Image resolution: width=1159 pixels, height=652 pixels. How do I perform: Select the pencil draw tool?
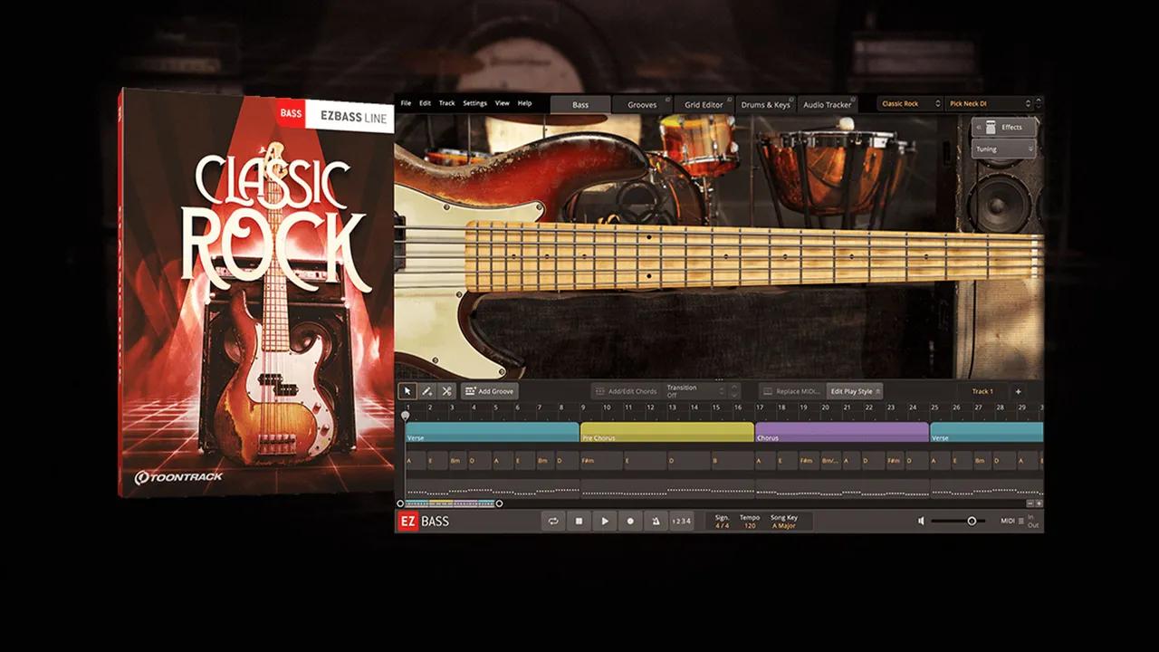426,391
